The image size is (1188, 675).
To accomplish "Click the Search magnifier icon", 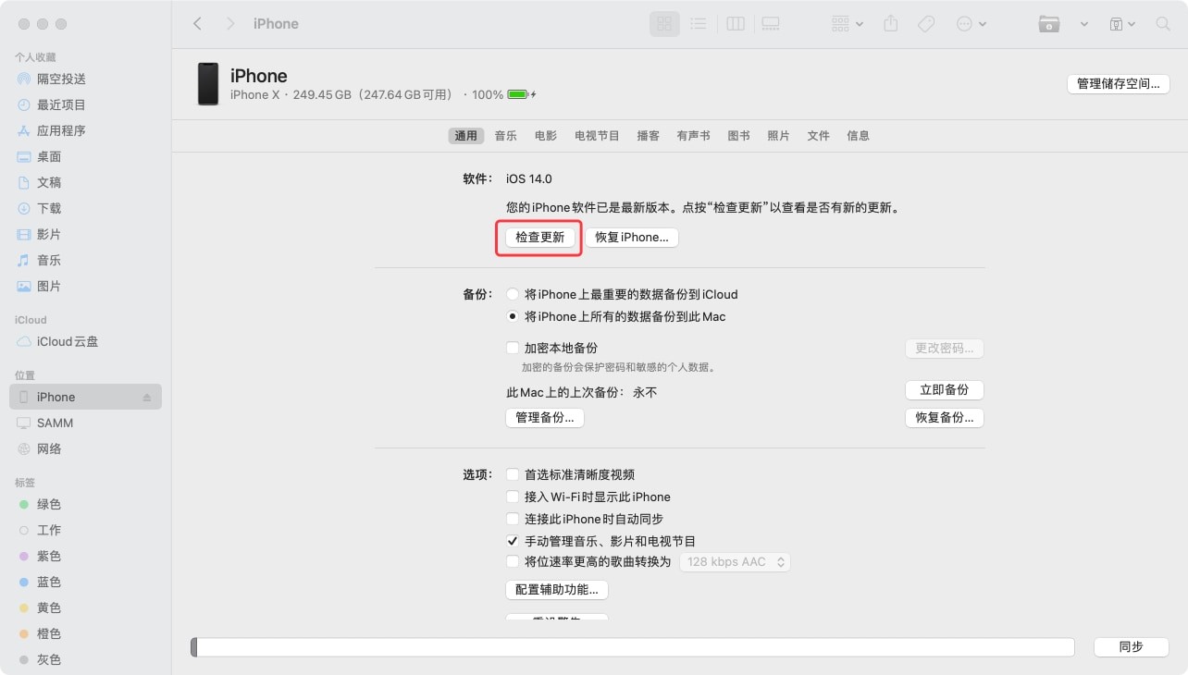I will [1163, 24].
